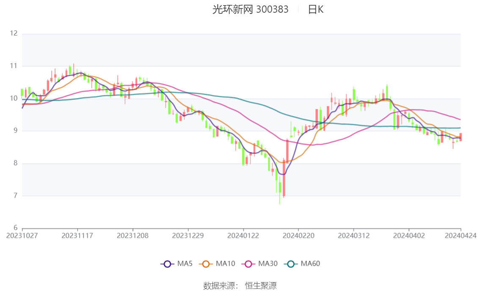The width and height of the screenshot is (480, 291).
Task: Click the 日K period label
Action: click(316, 9)
